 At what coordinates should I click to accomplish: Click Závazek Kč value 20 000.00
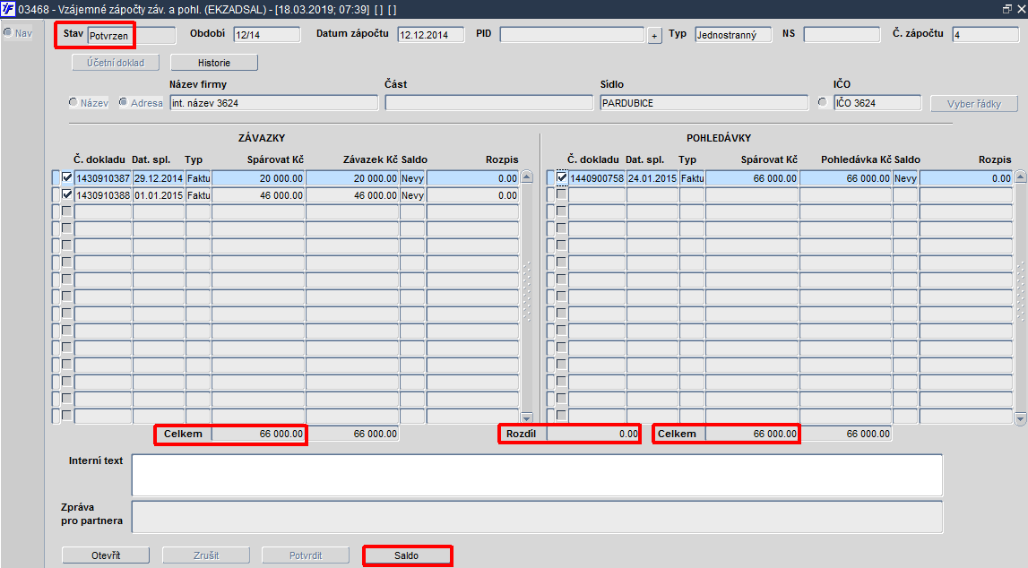tap(352, 178)
